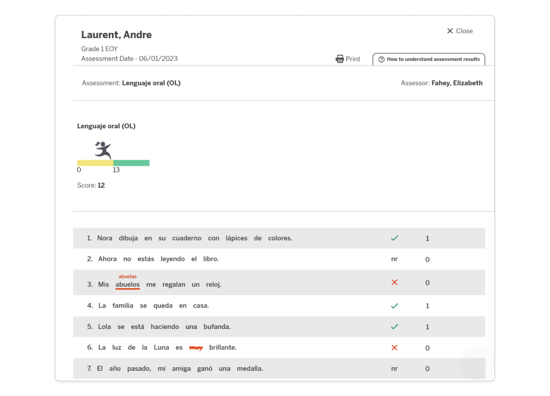Click green checkmark for sentence 5
The width and height of the screenshot is (550, 396).
click(394, 327)
